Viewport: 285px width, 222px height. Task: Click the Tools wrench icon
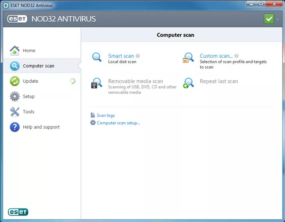(15, 112)
